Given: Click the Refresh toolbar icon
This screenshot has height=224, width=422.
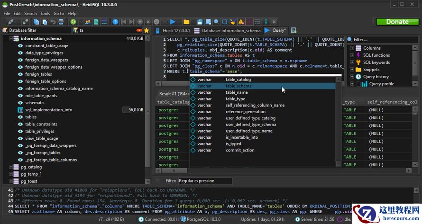Looking at the screenshot, I should (73, 22).
